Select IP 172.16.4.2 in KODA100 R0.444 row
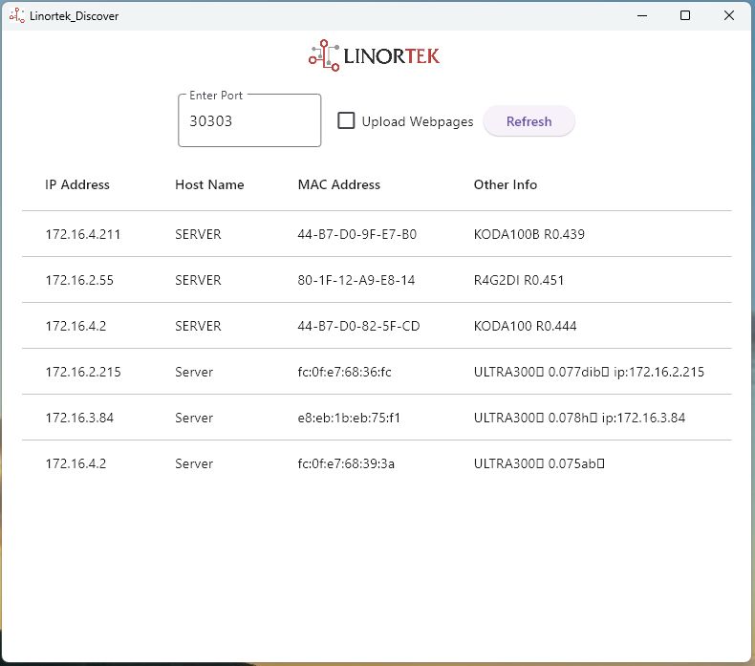 pyautogui.click(x=75, y=326)
